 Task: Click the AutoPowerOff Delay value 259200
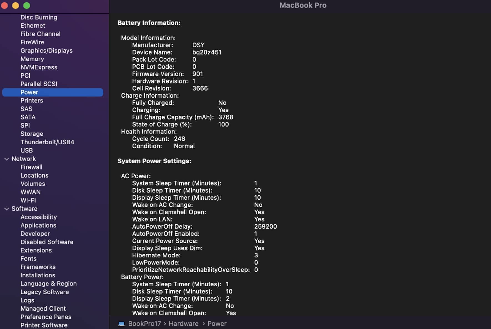(x=265, y=226)
